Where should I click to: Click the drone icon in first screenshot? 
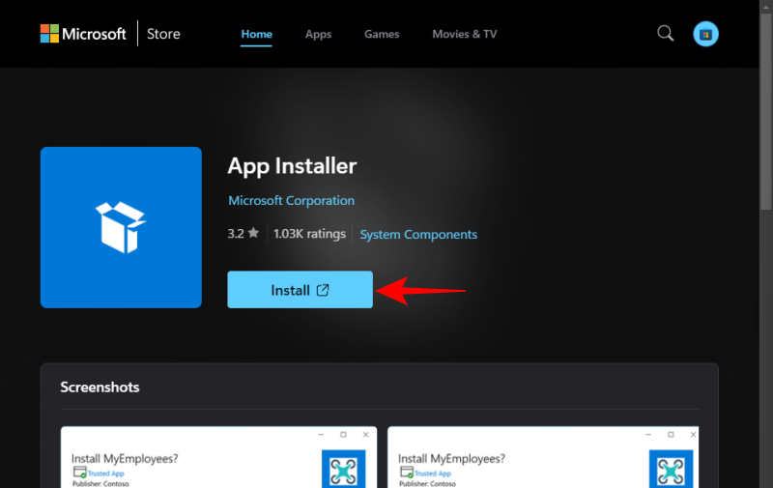[x=344, y=468]
